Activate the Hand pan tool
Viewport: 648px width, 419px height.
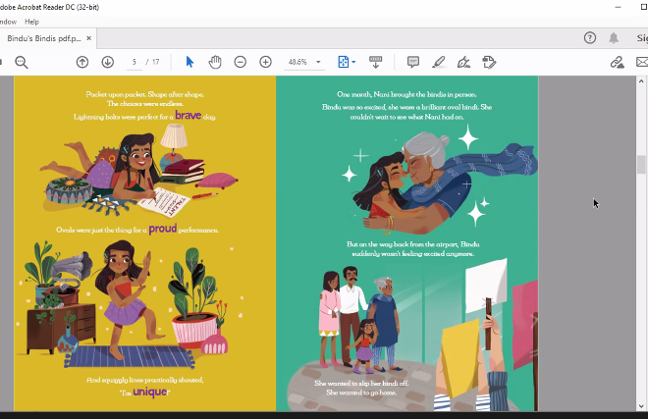click(x=215, y=62)
